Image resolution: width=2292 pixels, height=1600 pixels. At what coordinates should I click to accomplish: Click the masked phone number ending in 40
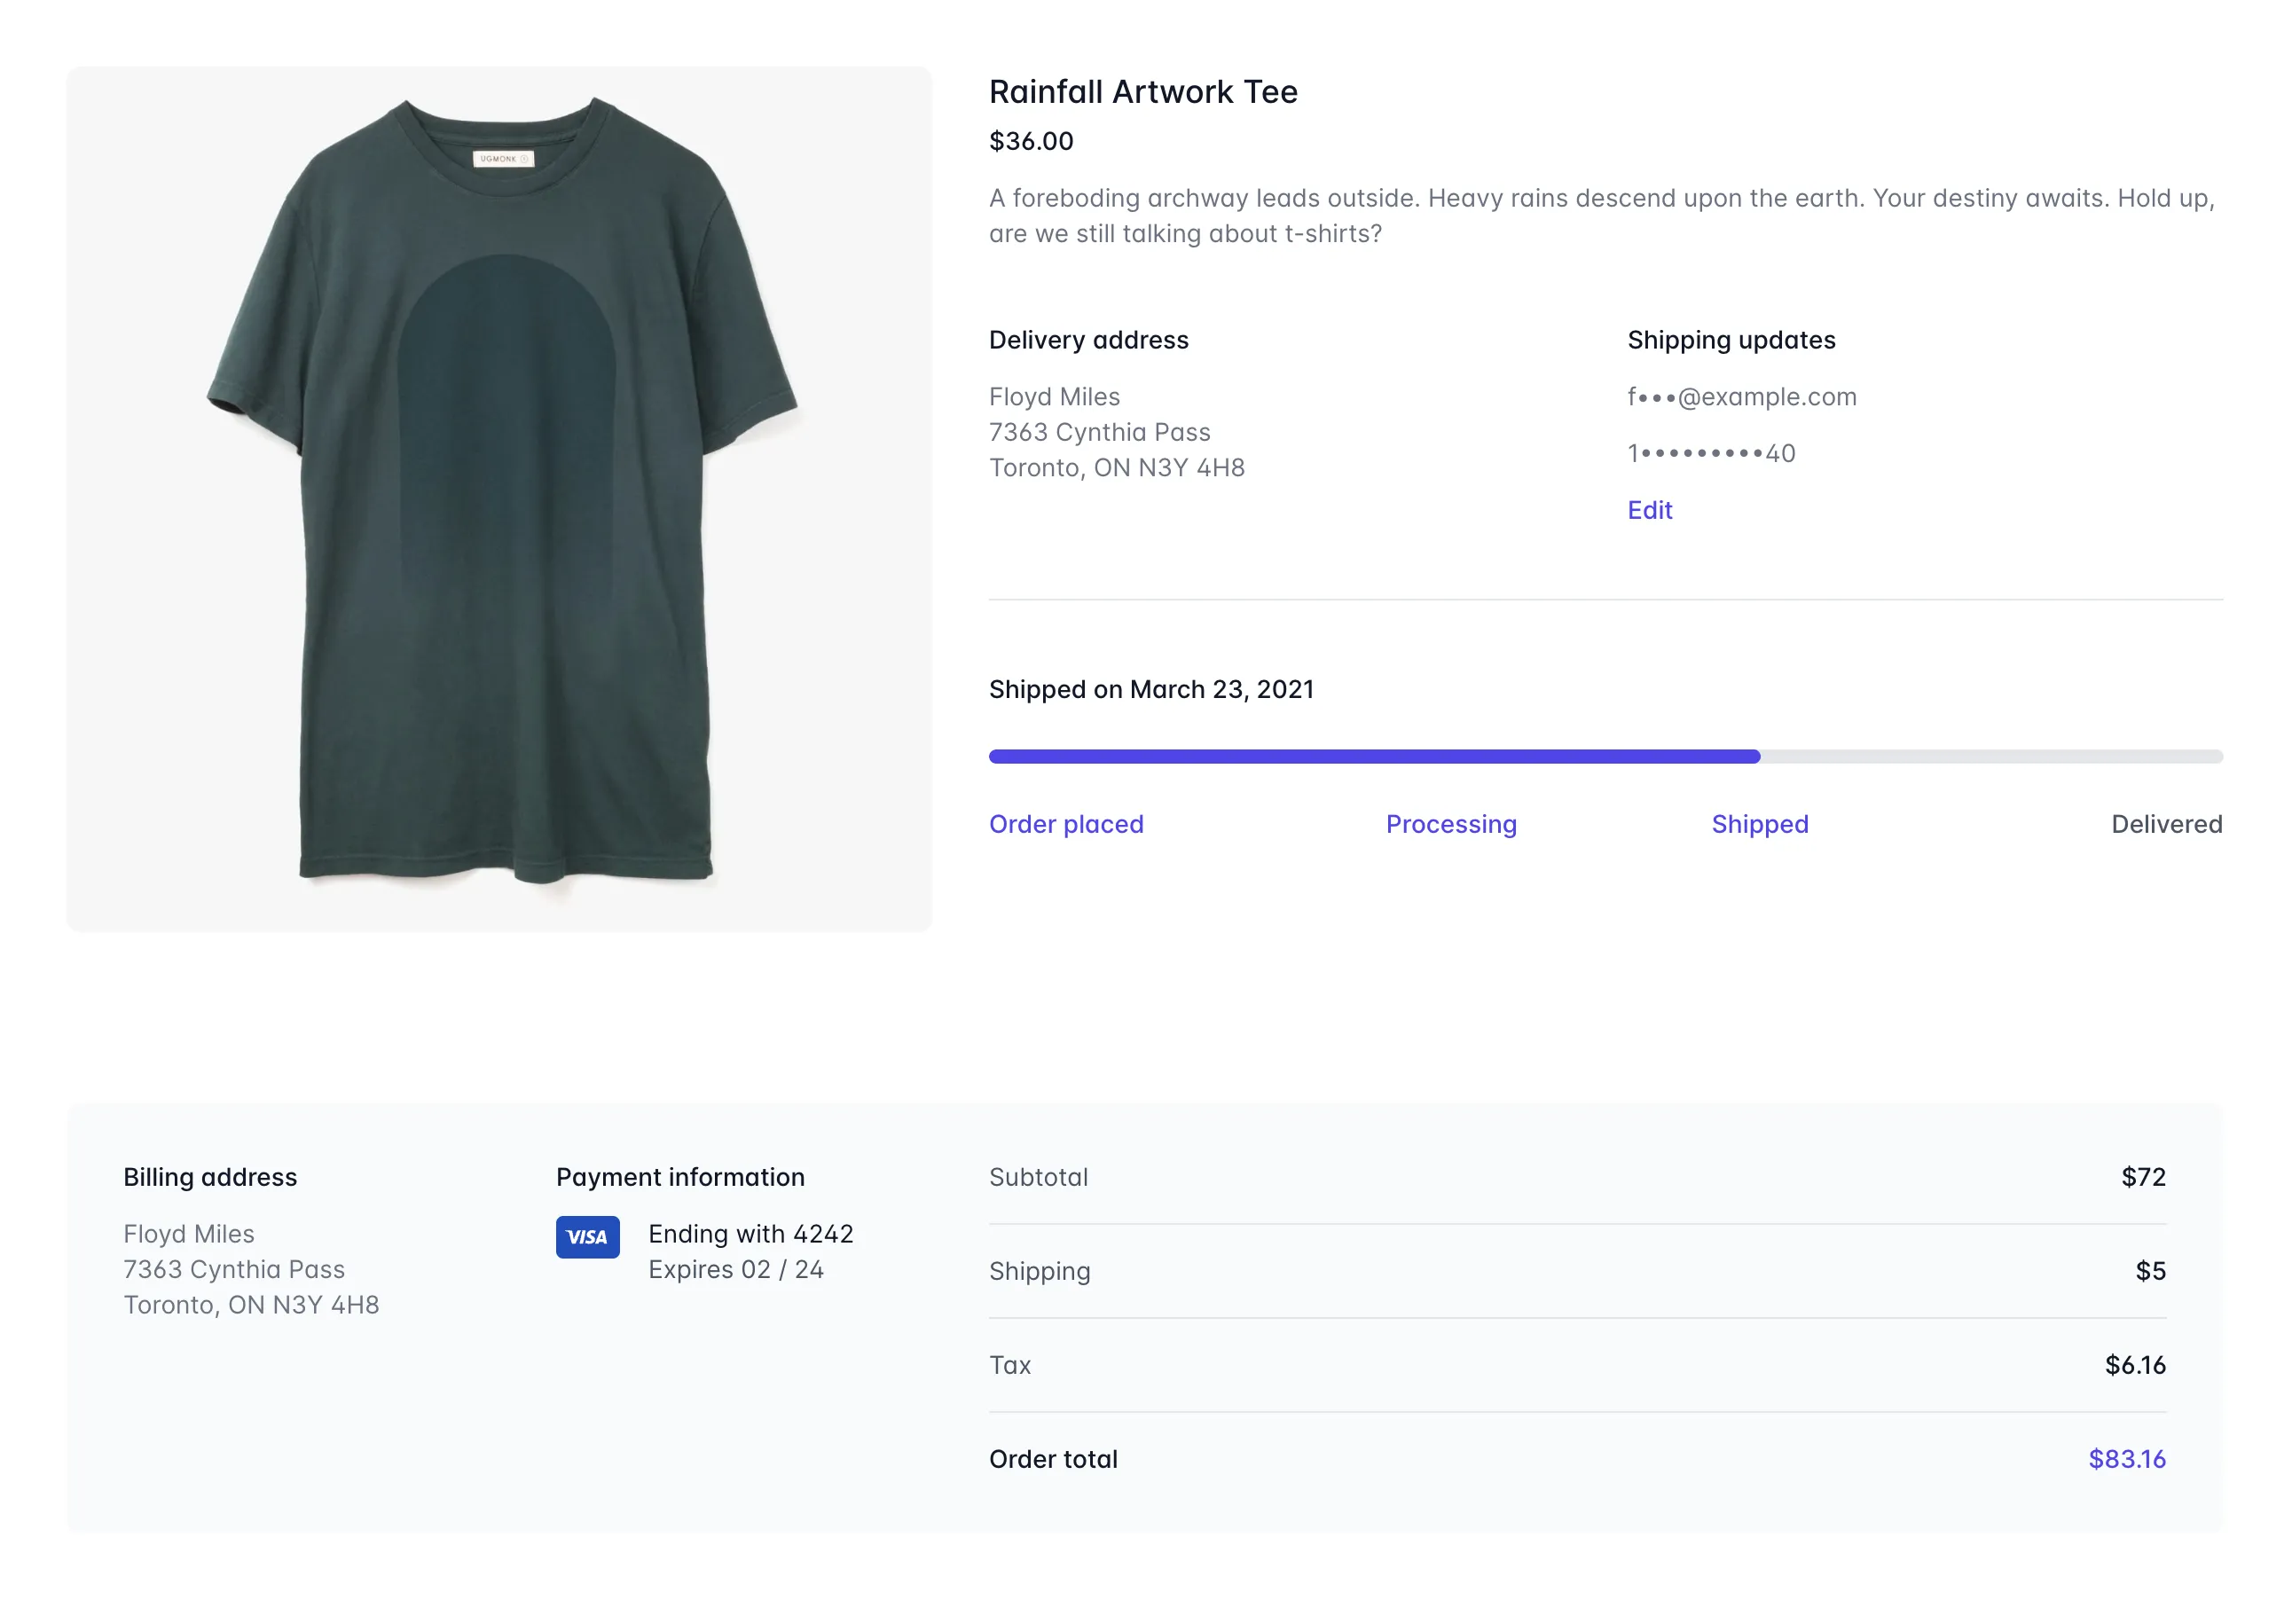(x=1711, y=454)
